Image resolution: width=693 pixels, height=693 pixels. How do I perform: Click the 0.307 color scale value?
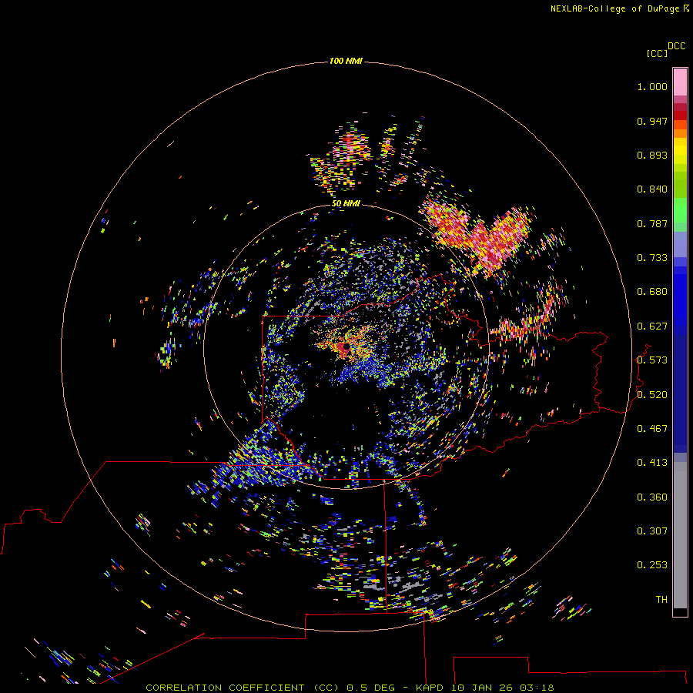652,531
